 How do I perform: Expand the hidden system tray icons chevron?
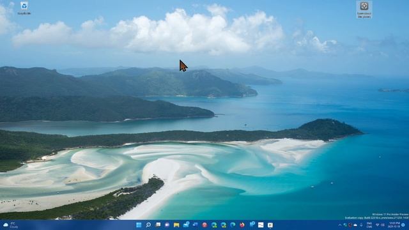tap(340, 225)
